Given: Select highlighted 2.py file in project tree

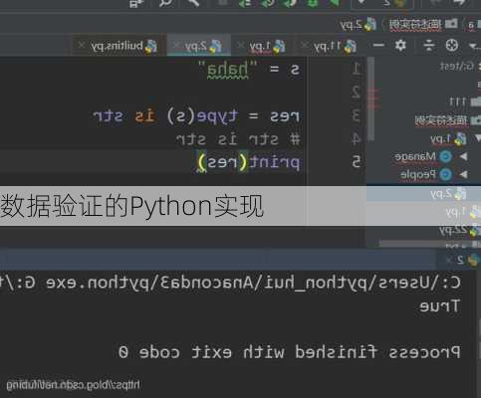Looking at the screenshot, I should pyautogui.click(x=448, y=193).
